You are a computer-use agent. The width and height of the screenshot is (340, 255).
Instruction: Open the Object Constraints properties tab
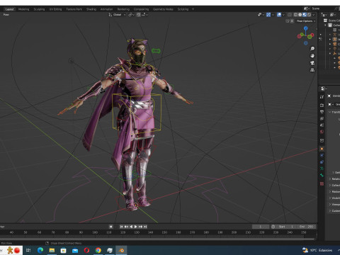322,162
